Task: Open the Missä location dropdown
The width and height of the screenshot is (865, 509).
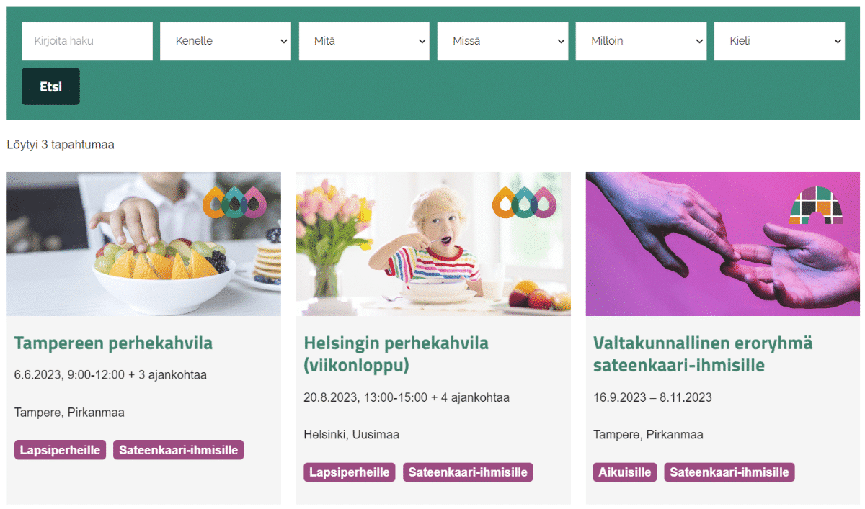Action: coord(502,41)
